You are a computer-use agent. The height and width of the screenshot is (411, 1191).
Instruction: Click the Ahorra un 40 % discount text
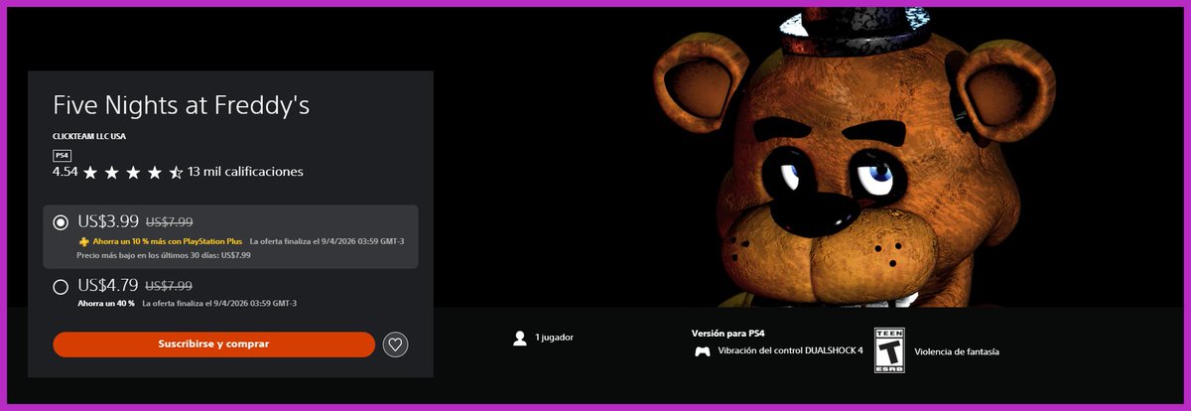(x=105, y=303)
